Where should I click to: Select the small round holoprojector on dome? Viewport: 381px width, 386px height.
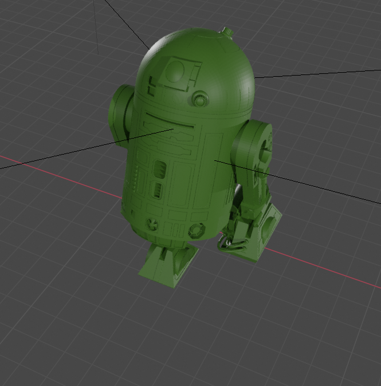pyautogui.click(x=200, y=99)
